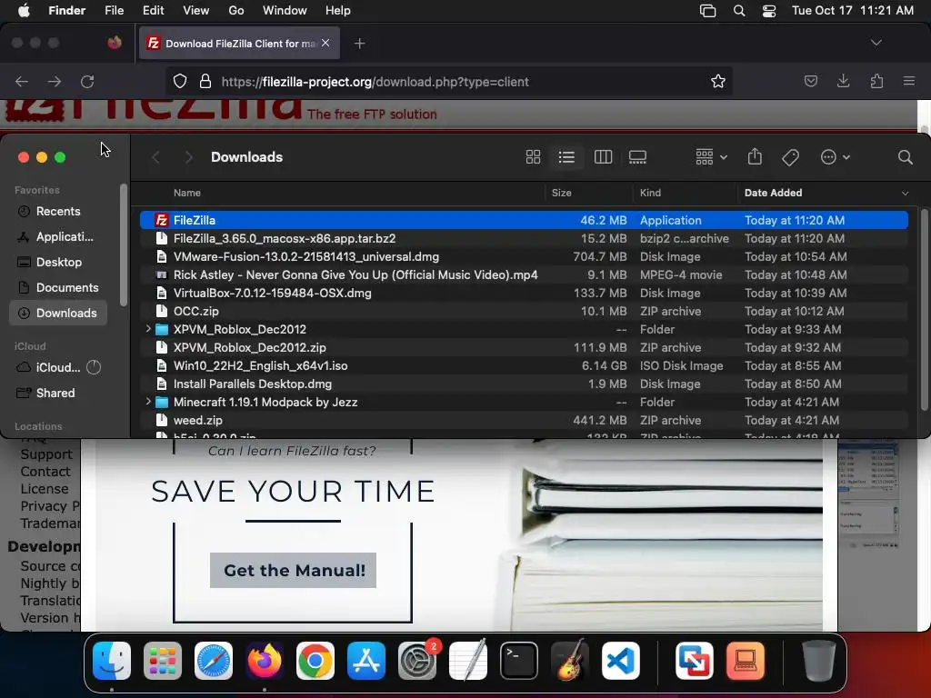
Task: Sort by Size column header
Action: pyautogui.click(x=561, y=193)
